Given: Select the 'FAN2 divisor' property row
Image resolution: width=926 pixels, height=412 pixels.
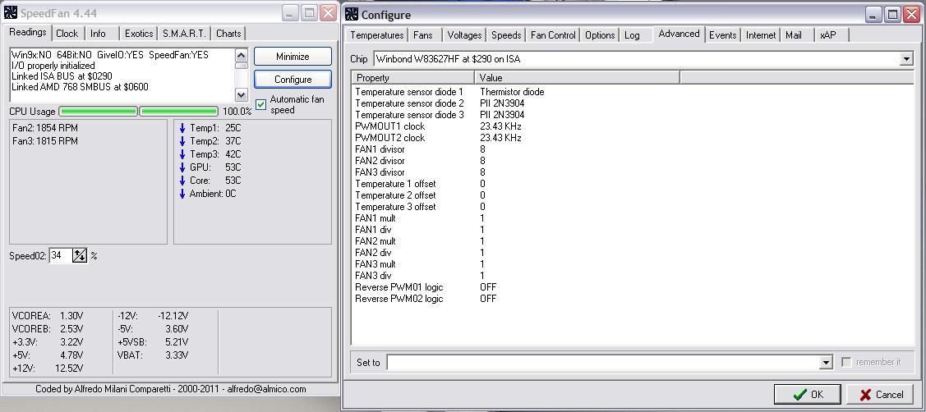Looking at the screenshot, I should pyautogui.click(x=632, y=161).
